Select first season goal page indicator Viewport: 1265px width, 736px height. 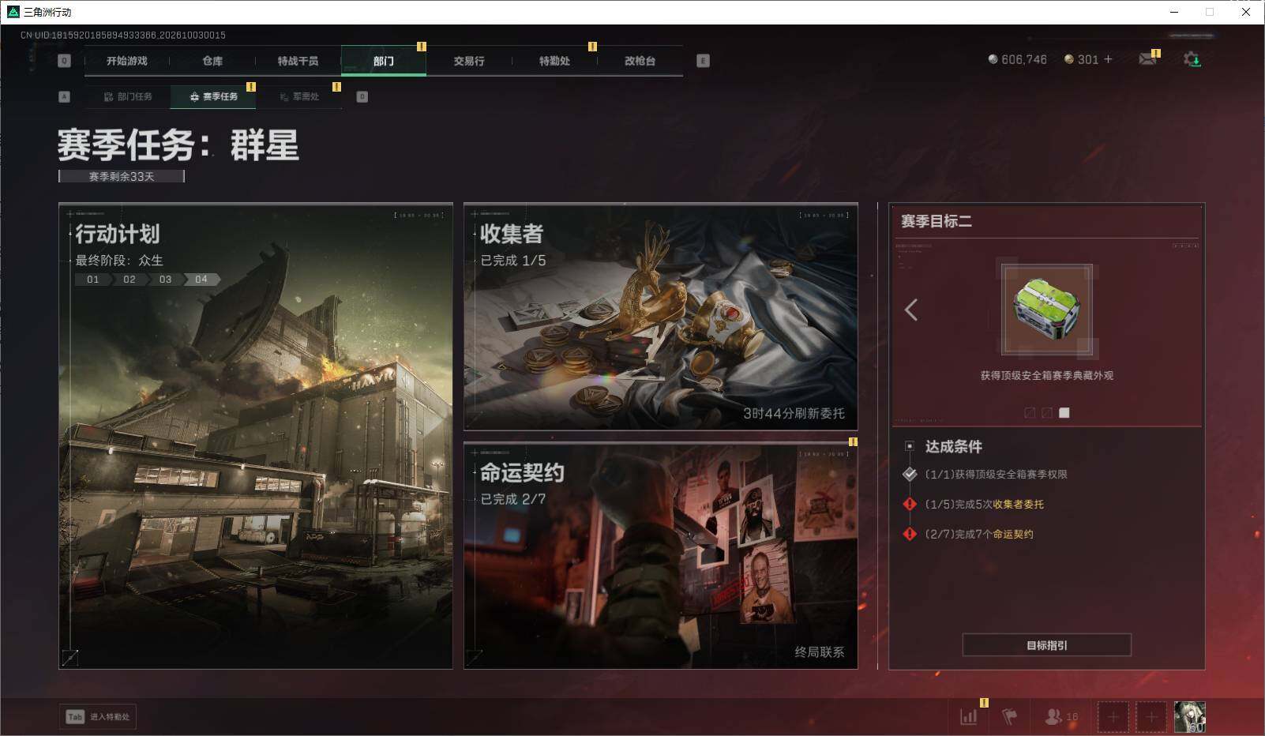click(x=1030, y=412)
